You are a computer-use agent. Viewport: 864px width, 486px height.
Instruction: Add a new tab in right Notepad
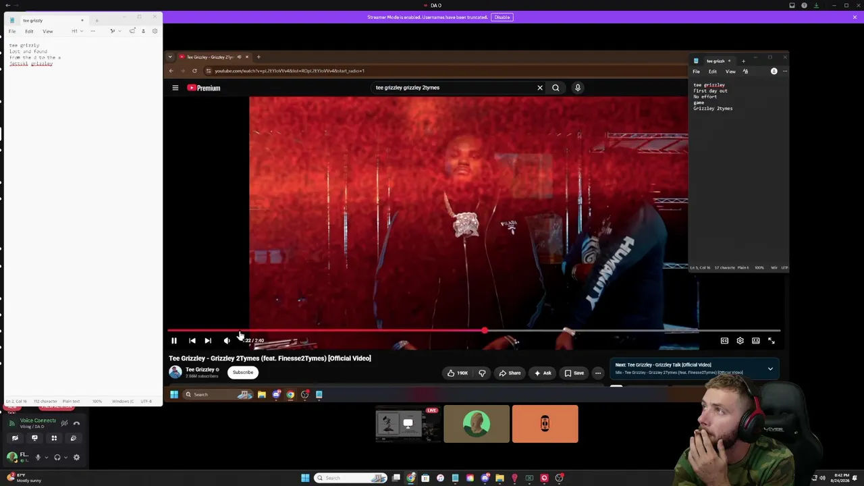tap(744, 61)
